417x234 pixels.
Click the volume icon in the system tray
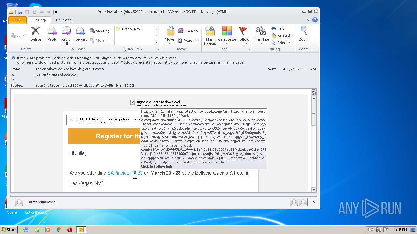coord(370,230)
